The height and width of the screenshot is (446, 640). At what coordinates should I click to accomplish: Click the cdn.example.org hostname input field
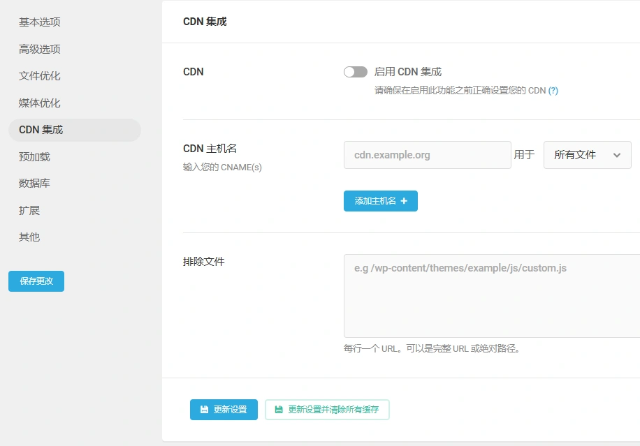click(x=427, y=154)
